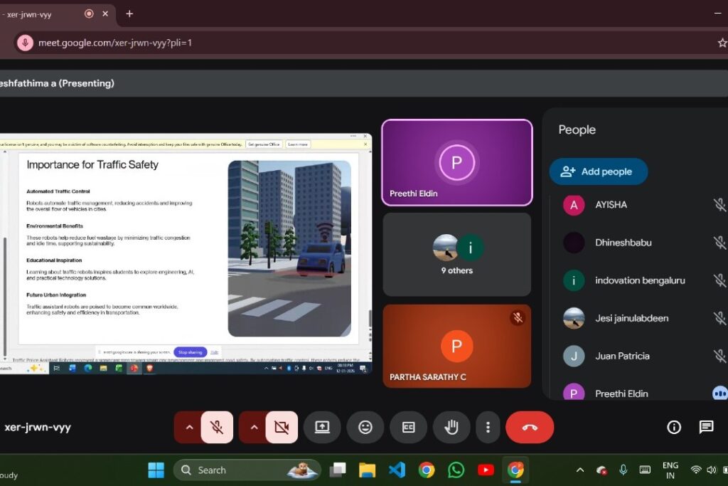Open a new browser tab
Screen dimensions: 728x486
coord(129,14)
